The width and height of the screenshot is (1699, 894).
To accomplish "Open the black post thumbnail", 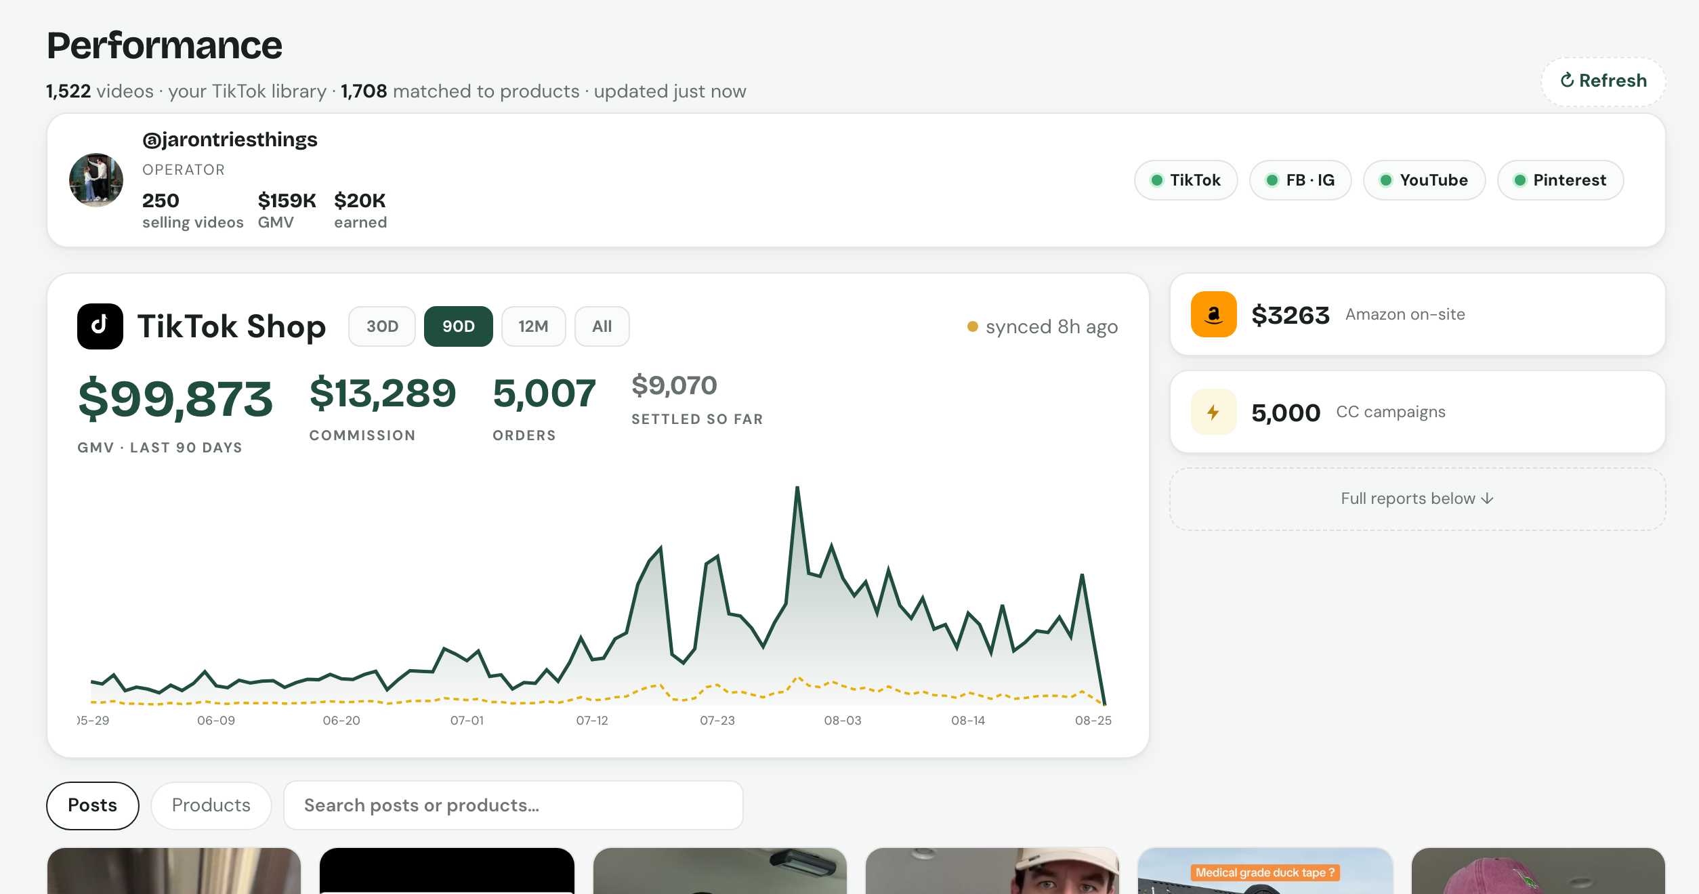I will [x=446, y=871].
